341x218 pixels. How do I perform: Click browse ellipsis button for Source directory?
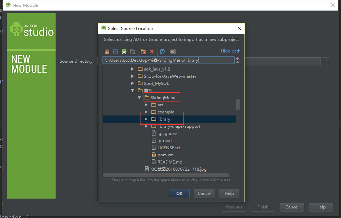pyautogui.click(x=326, y=61)
